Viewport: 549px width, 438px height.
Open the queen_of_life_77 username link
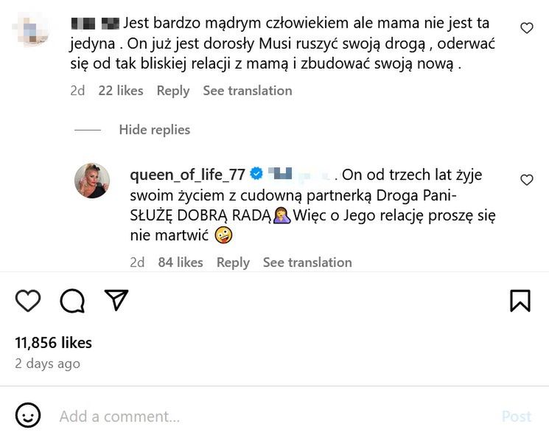tap(188, 175)
